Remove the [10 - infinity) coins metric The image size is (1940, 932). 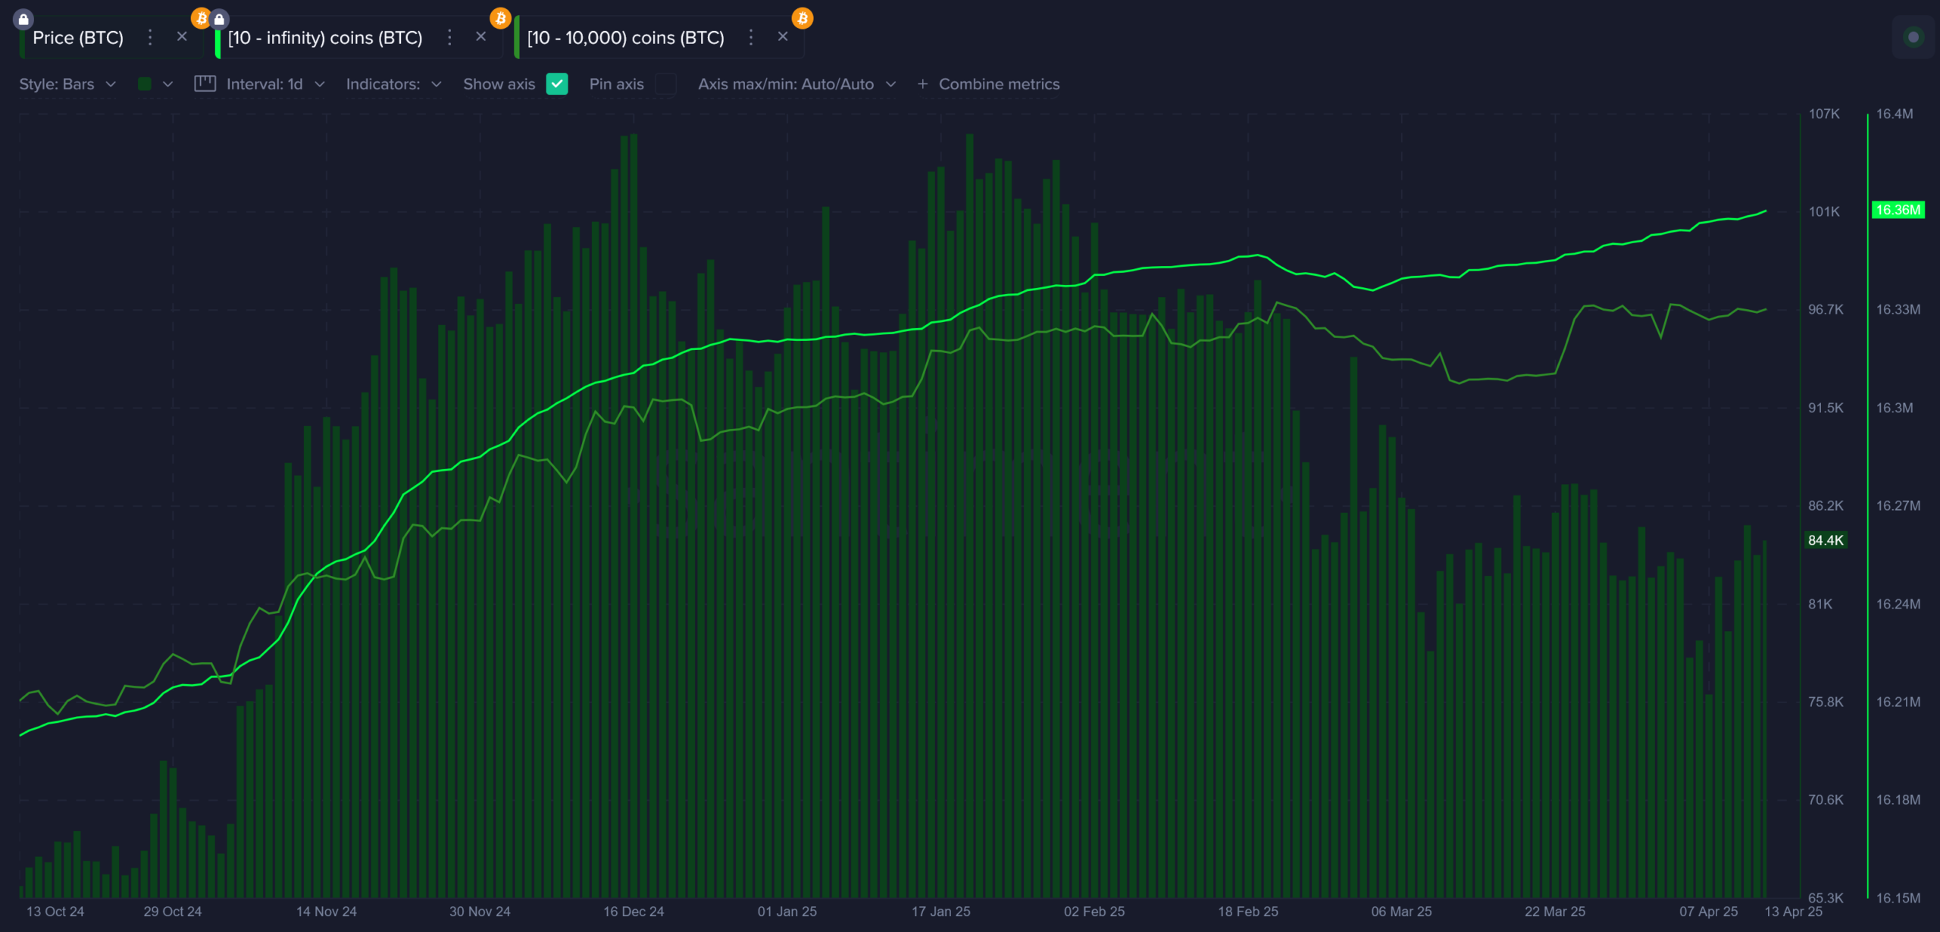480,36
